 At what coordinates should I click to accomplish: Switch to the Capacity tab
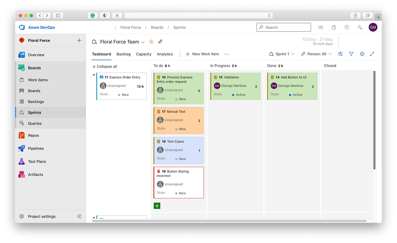(143, 54)
